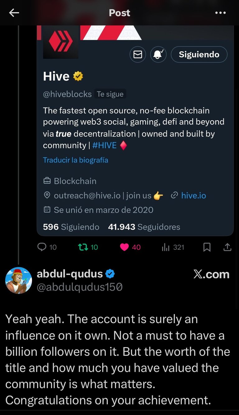Tap the gold verified badge beside Hive
Screen dimensions: 239x415
(78, 76)
